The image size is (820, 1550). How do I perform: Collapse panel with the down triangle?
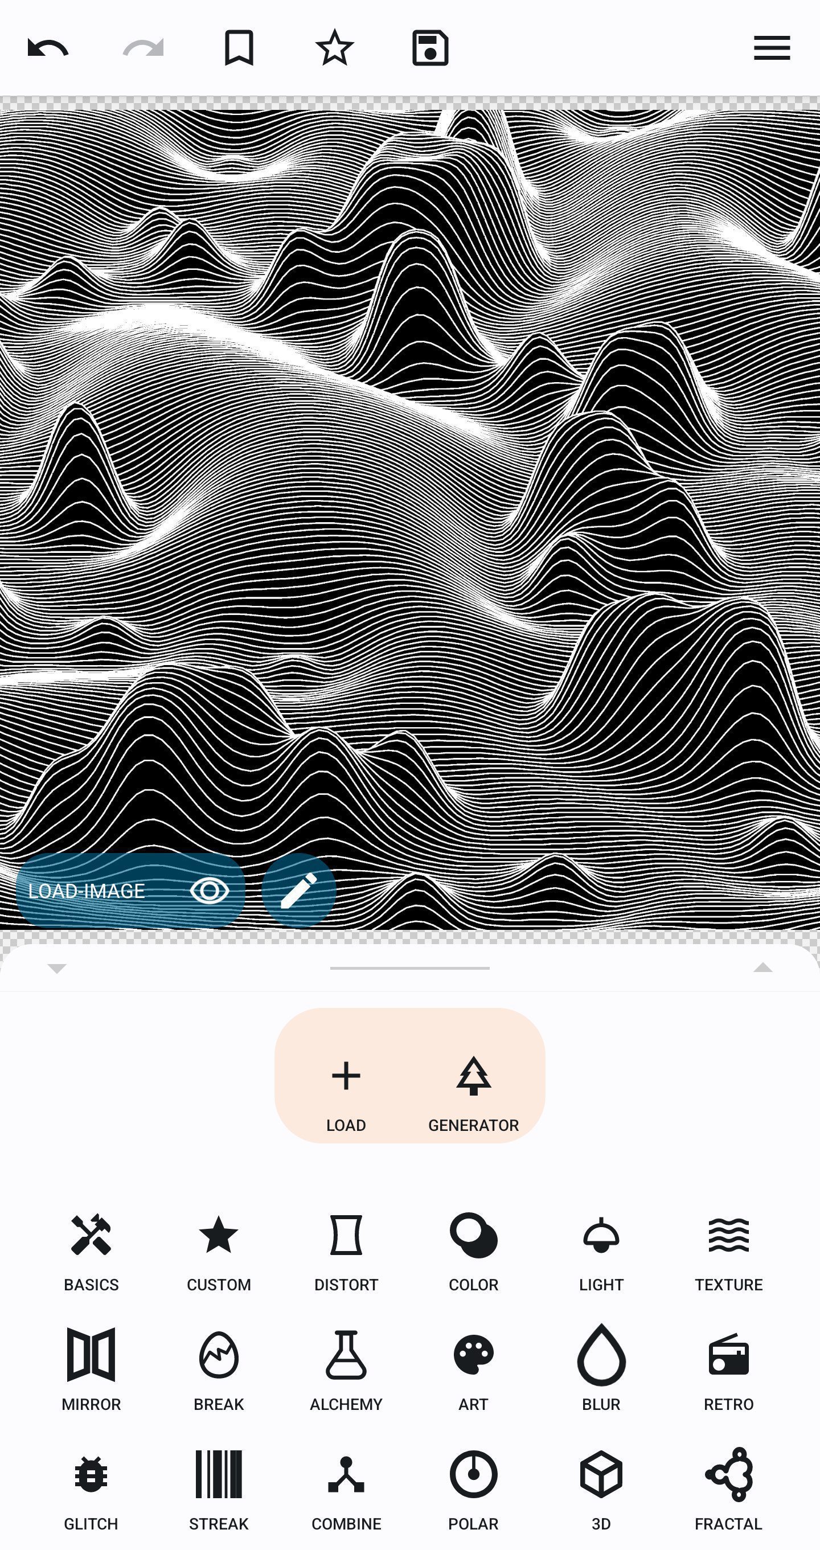click(x=56, y=968)
